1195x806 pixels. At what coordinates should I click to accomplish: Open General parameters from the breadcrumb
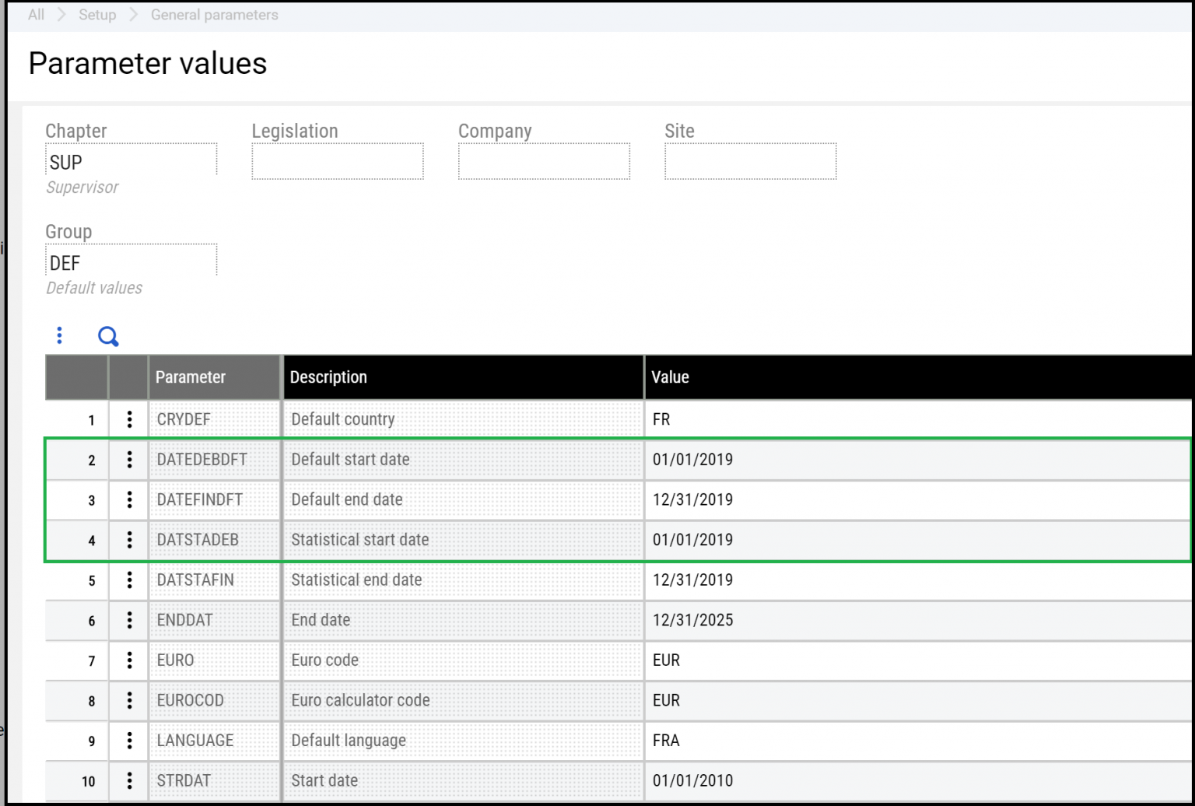coord(214,14)
